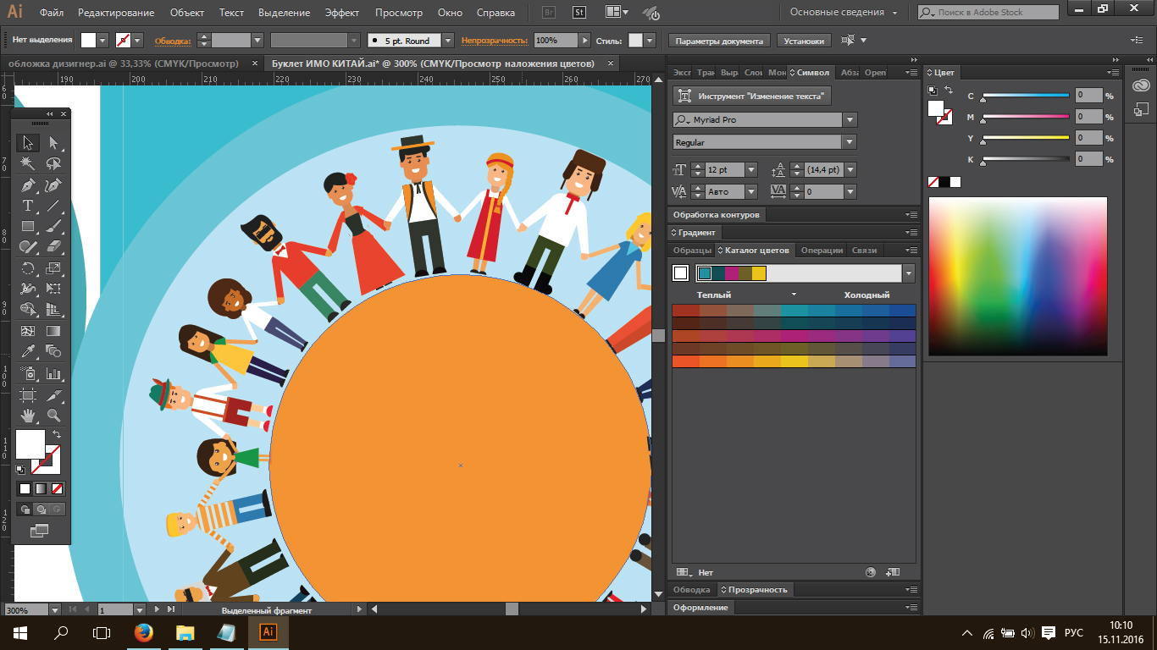Select the Type (T) tool
1157x650 pixels.
[x=28, y=206]
